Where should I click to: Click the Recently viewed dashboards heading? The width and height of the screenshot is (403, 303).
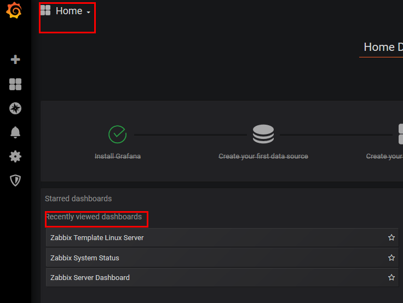[x=94, y=217]
